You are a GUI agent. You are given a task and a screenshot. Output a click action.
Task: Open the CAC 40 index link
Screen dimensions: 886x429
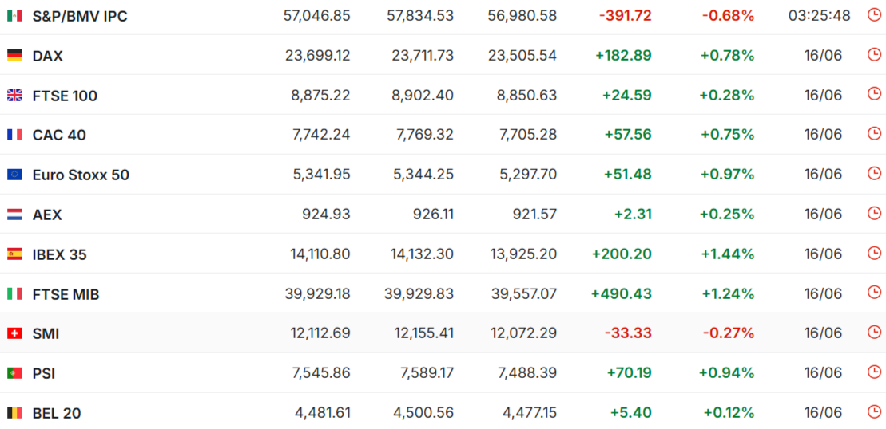pos(59,136)
